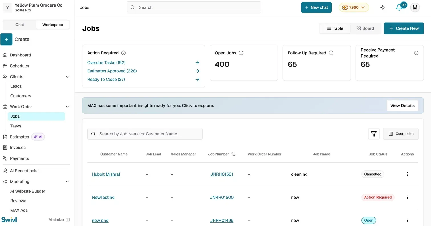Switch to Board view
Screen dimensions: 431x226
365,28
